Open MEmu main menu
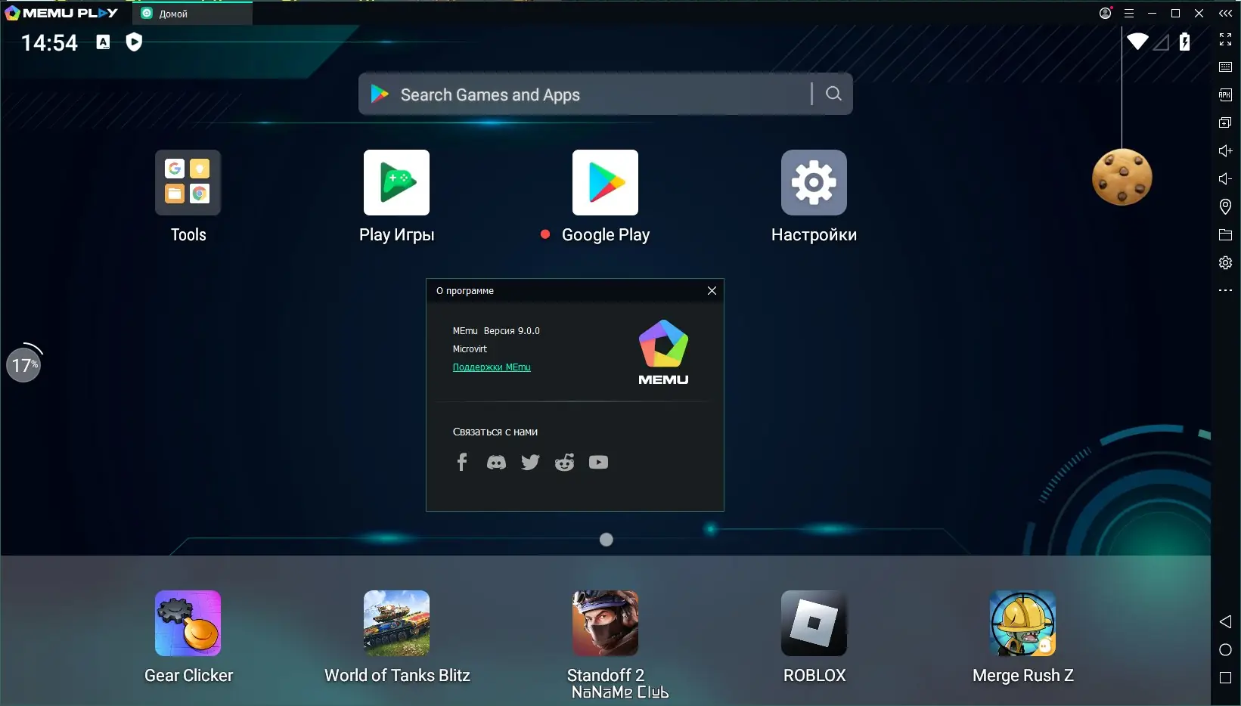Screen dimensions: 1241x706 pos(1128,13)
